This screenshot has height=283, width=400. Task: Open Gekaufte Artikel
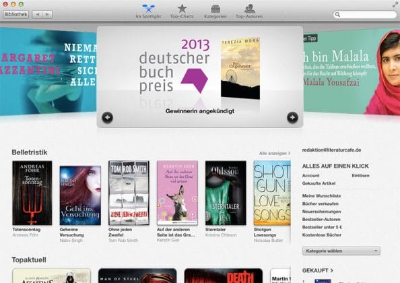pyautogui.click(x=319, y=183)
